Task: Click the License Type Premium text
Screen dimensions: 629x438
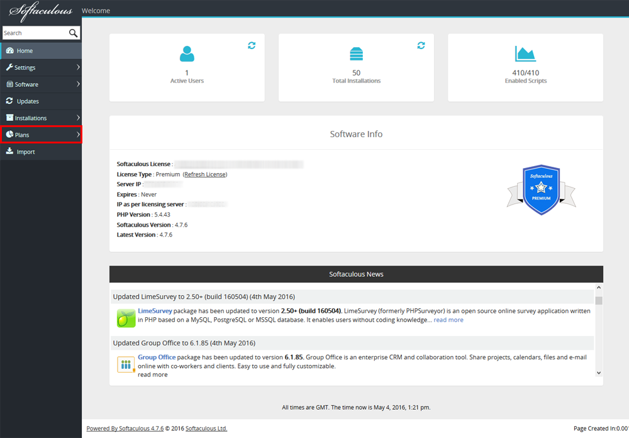Action: (x=148, y=174)
